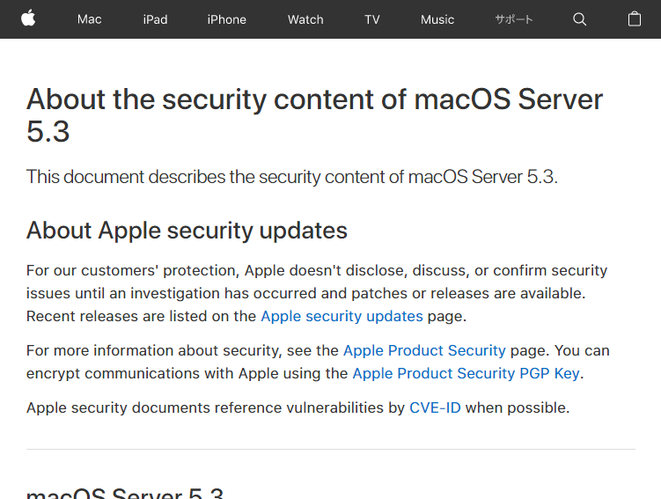
Task: Go to the iPad section
Action: coord(155,19)
